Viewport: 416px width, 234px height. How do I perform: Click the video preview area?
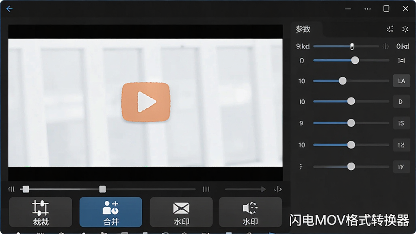click(x=145, y=103)
